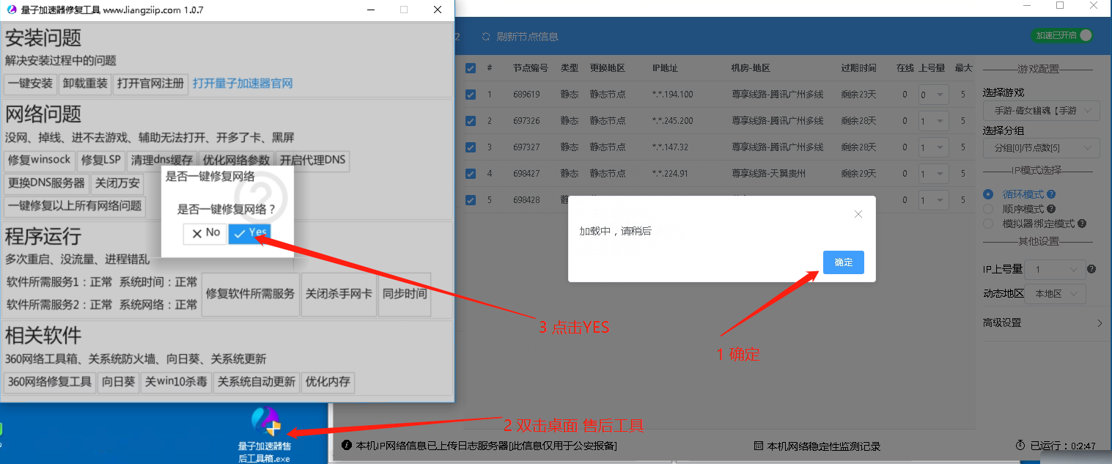This screenshot has height=464, width=1112.
Task: Click the IP address *.*.147.32 cell
Action: [x=670, y=147]
